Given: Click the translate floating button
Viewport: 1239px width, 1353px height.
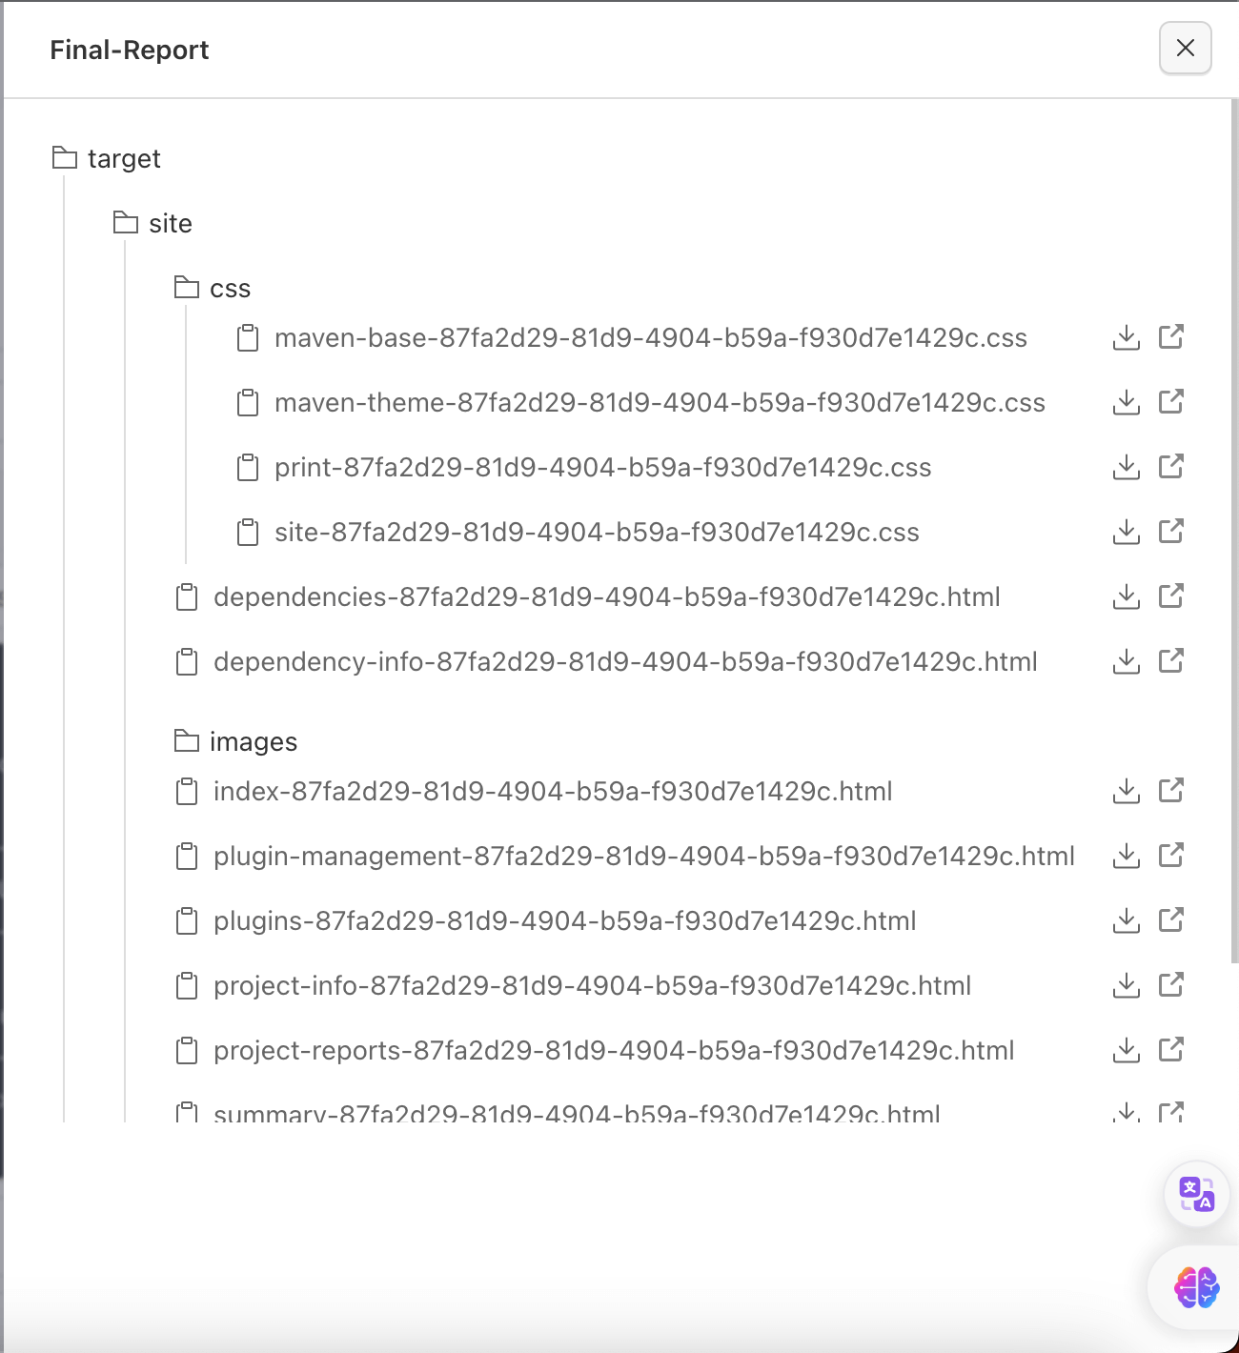Looking at the screenshot, I should pos(1196,1194).
